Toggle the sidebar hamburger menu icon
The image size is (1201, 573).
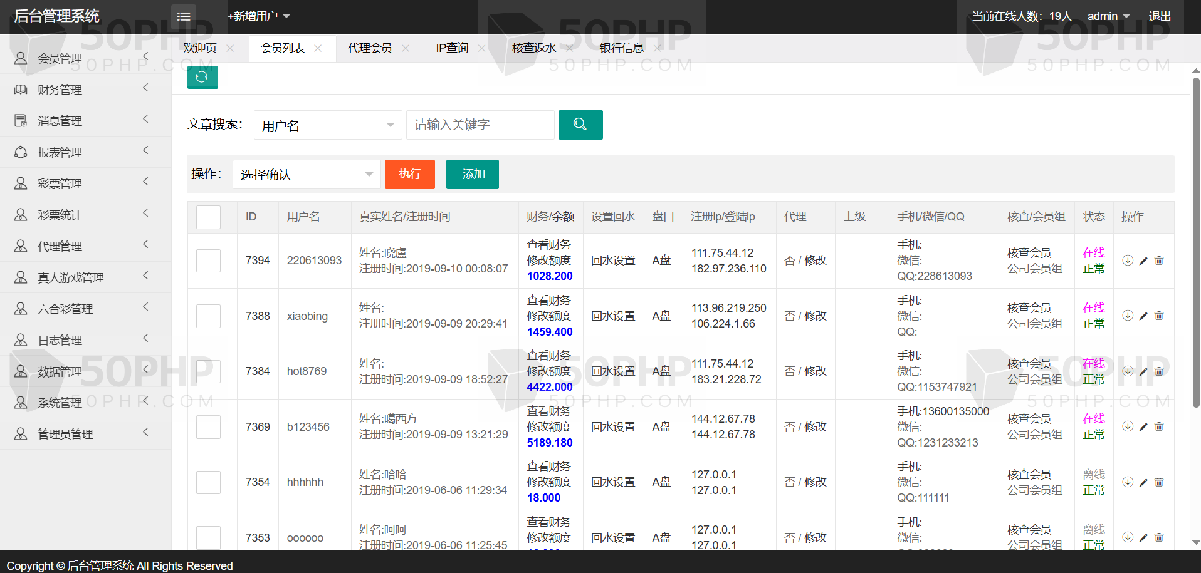[184, 16]
